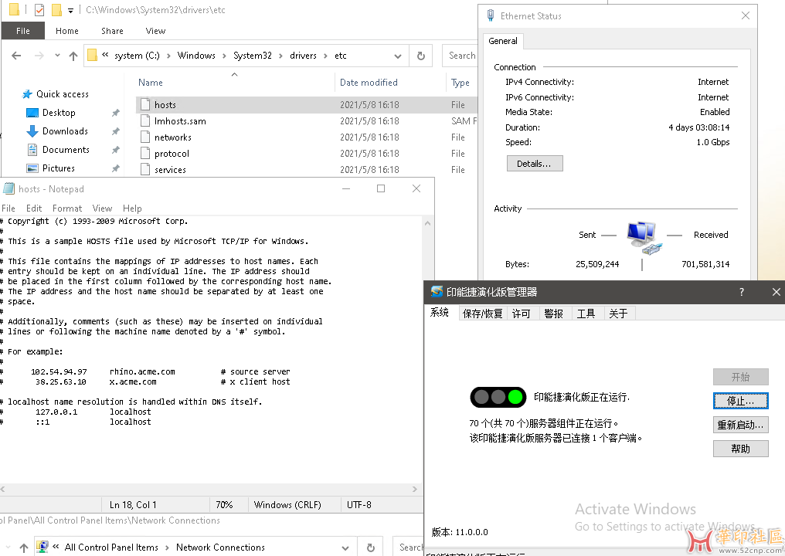
Task: Open Notepad's Help menu
Action: tap(132, 208)
